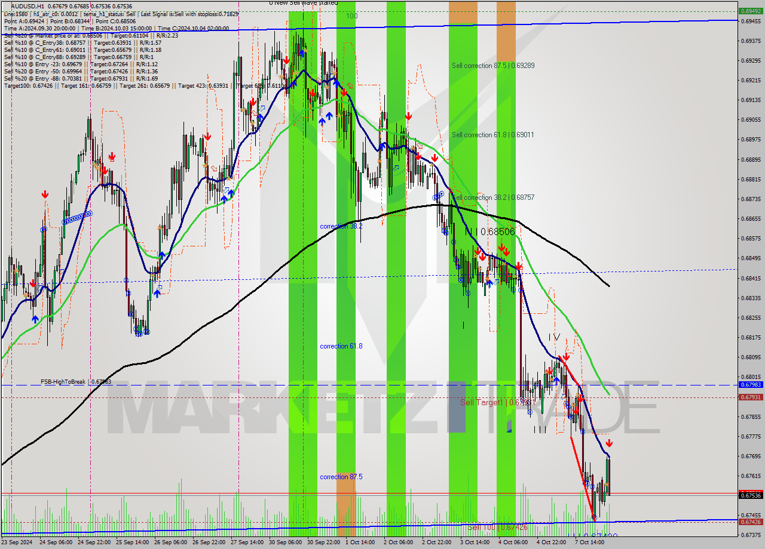Click 0.68095 on the price scale

[x=751, y=357]
